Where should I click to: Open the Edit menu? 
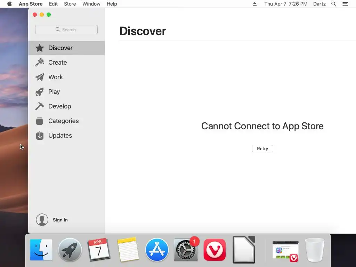click(x=53, y=4)
